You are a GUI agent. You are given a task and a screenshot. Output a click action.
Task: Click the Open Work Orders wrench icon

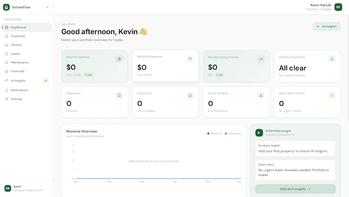coord(332,95)
